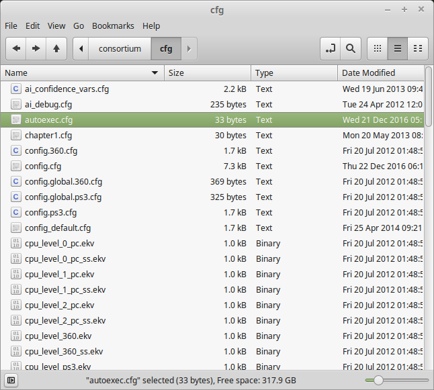Click the path bar right scroll arrow
The image size is (434, 390).
pos(189,49)
